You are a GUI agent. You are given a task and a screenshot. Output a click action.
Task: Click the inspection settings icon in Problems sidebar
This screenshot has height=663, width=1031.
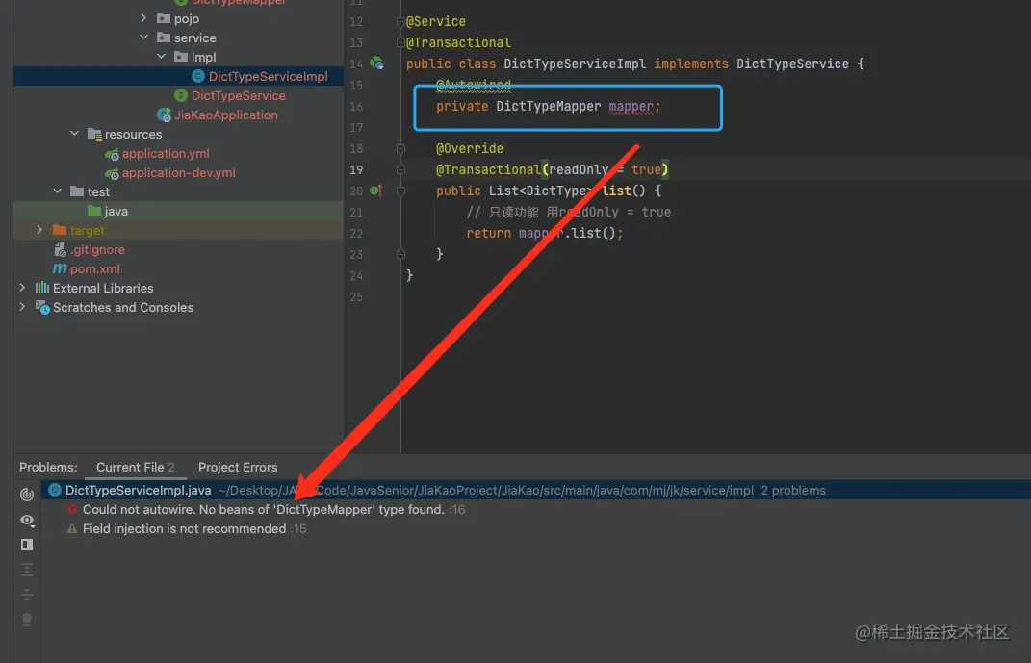pos(27,495)
